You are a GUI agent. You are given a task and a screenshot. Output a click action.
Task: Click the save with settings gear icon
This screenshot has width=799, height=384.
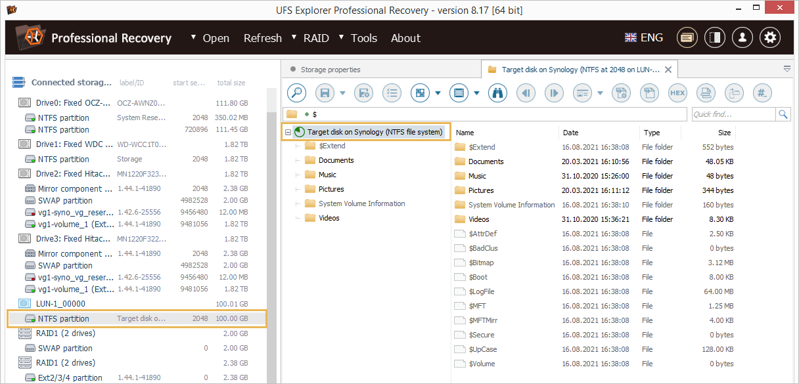tap(364, 93)
